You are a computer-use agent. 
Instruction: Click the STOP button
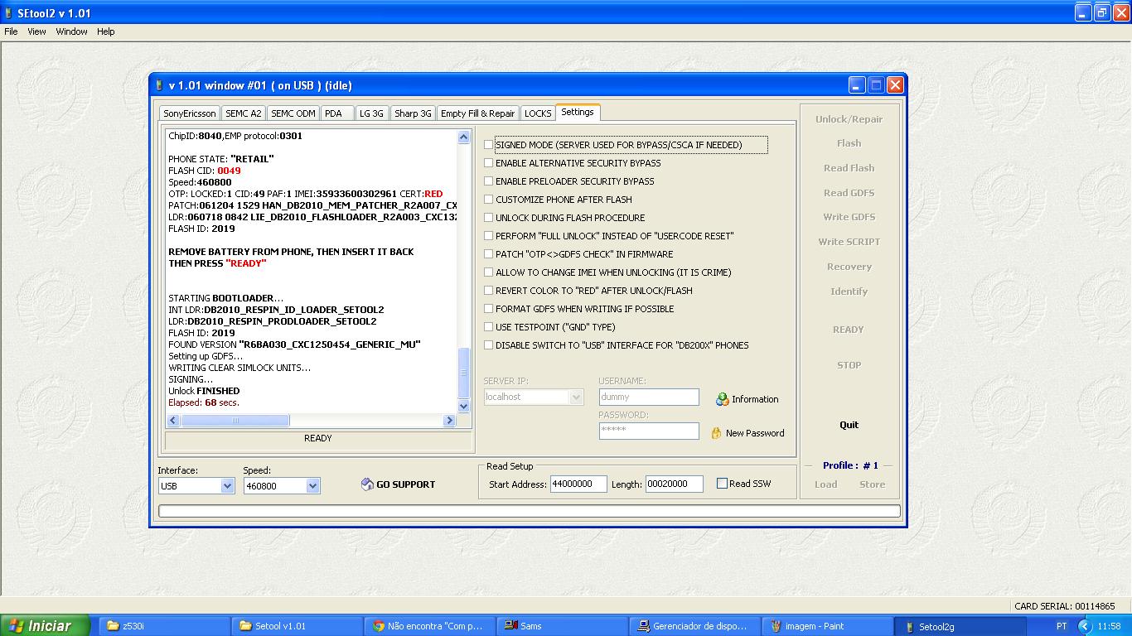(x=849, y=365)
